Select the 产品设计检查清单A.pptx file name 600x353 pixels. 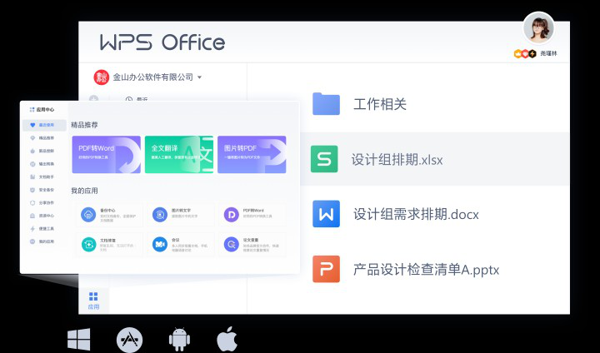[x=427, y=270]
